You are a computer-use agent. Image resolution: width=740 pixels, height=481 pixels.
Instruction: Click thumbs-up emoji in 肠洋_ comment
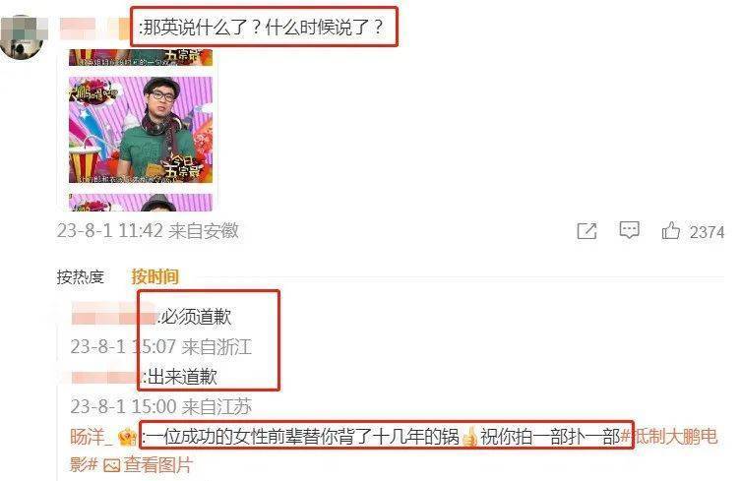469,437
